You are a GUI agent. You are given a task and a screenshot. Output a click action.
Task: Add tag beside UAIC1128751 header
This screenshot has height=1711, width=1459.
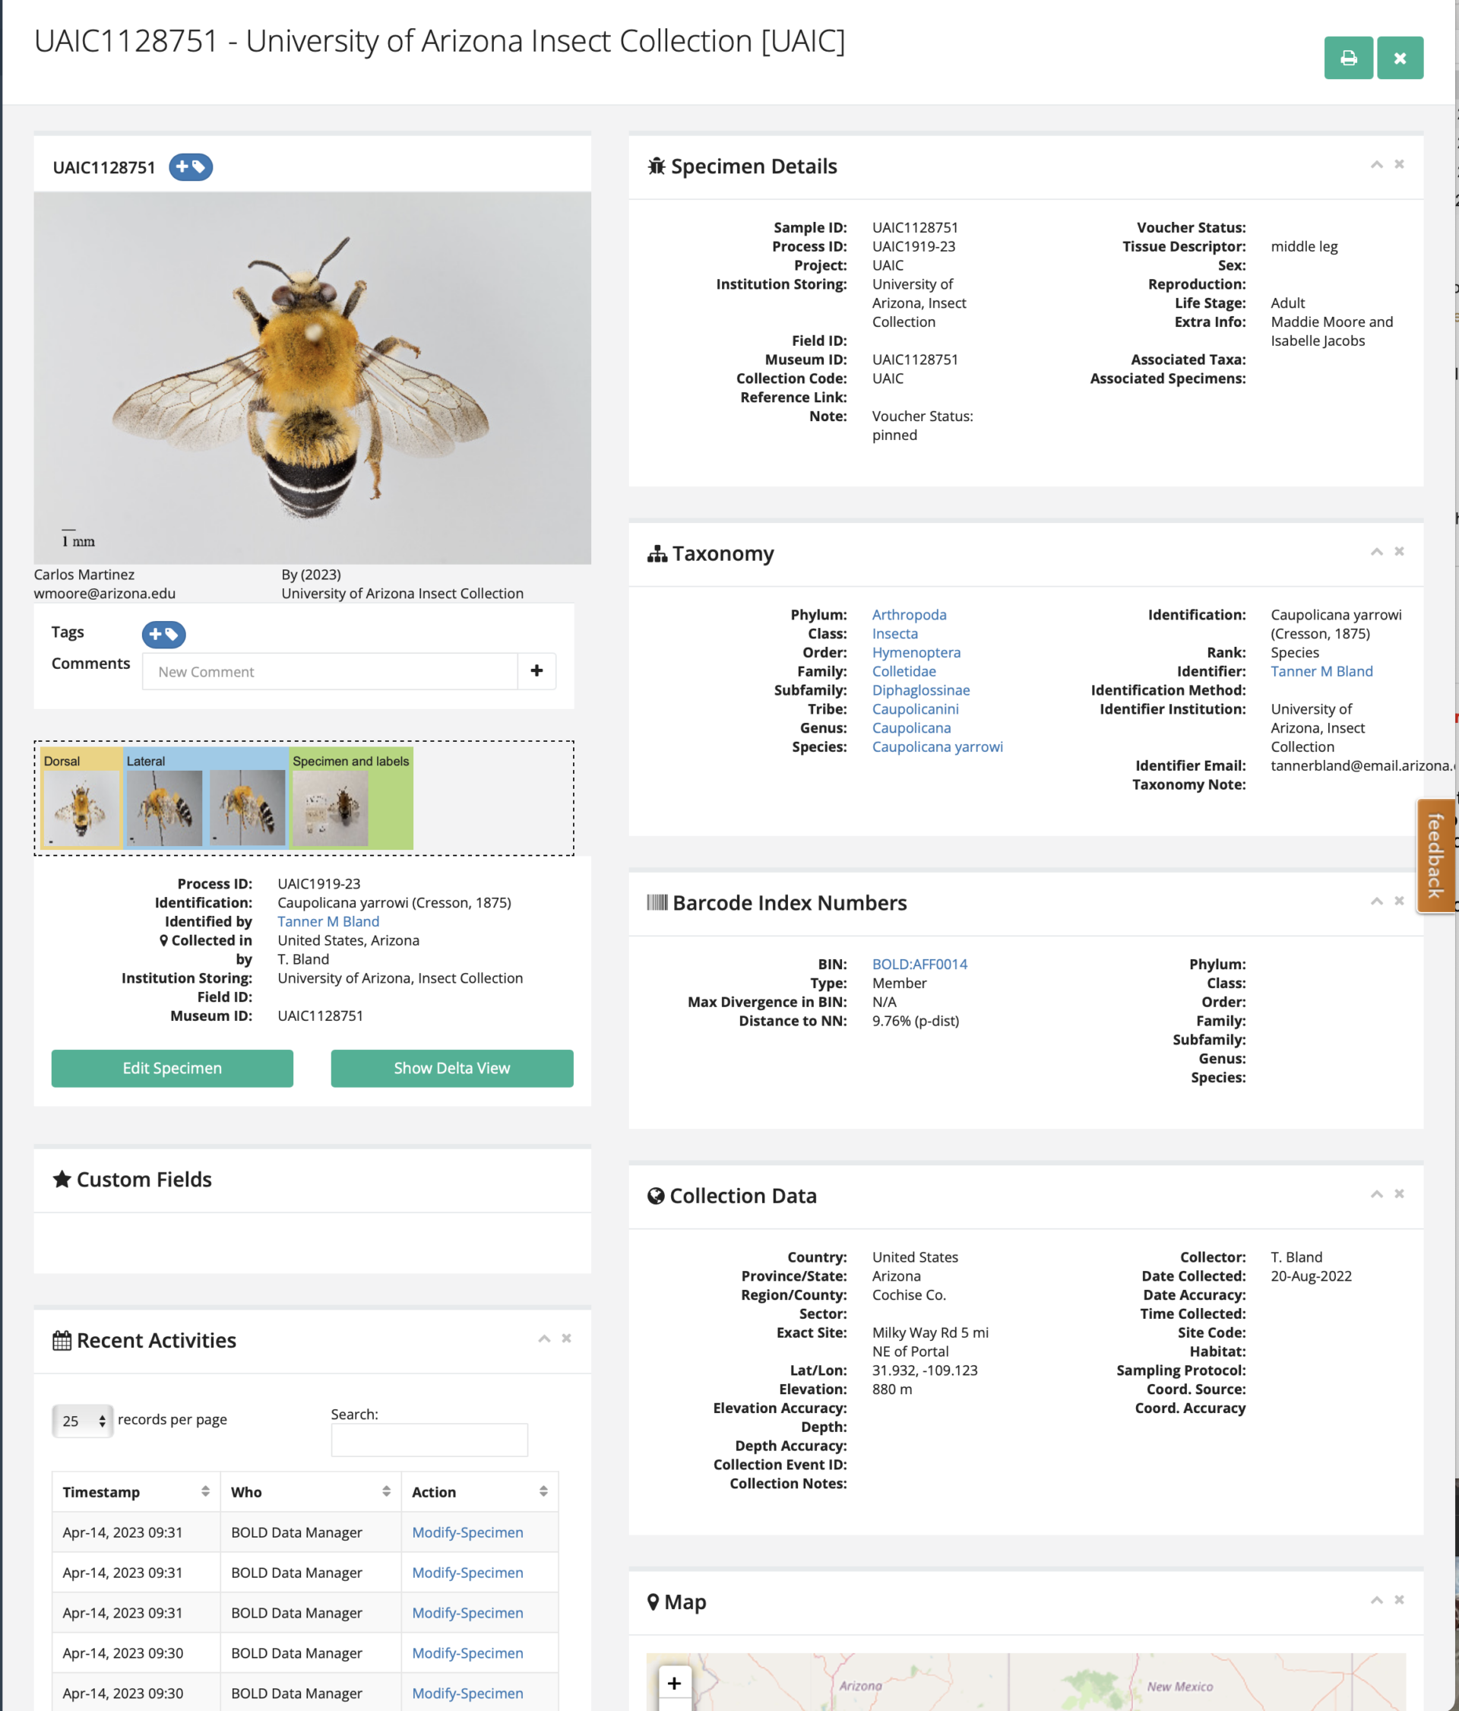pos(191,166)
